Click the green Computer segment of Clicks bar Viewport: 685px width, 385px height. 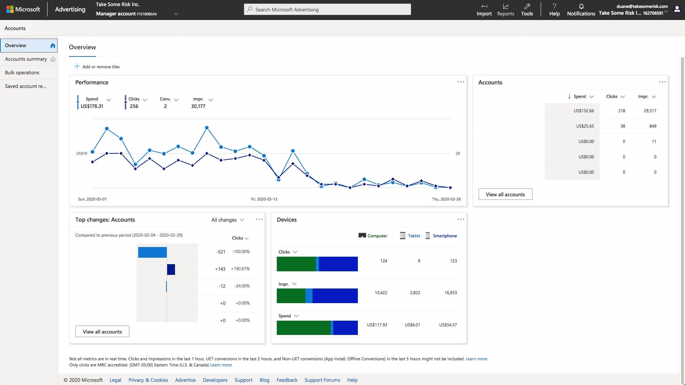click(x=296, y=264)
